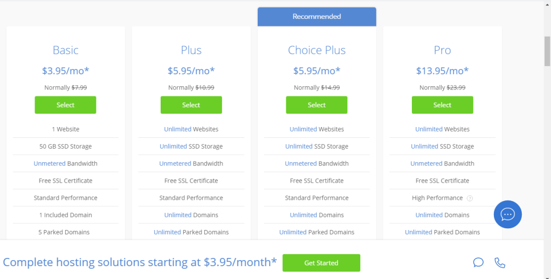Open Unlimited Websites link in Choice Plus
The image size is (551, 279).
pos(303,129)
